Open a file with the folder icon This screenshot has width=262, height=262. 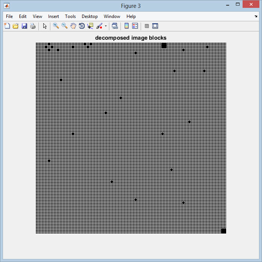(x=16, y=26)
